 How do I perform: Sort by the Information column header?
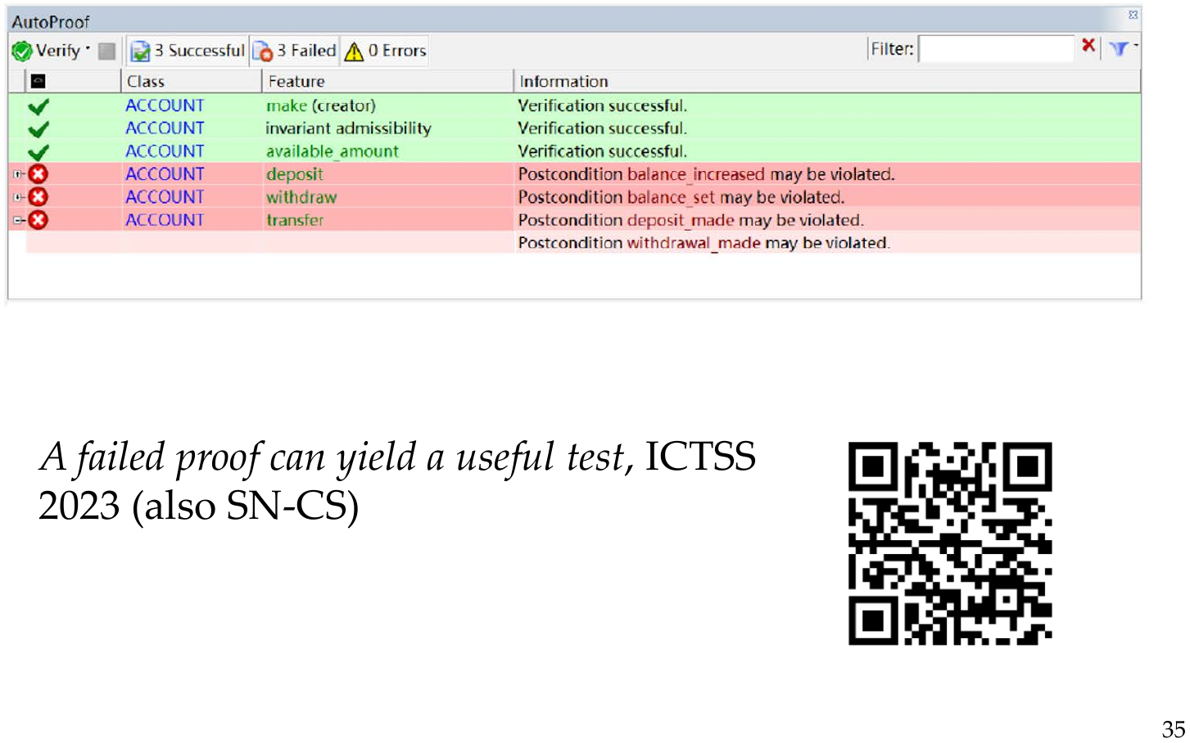tap(827, 81)
